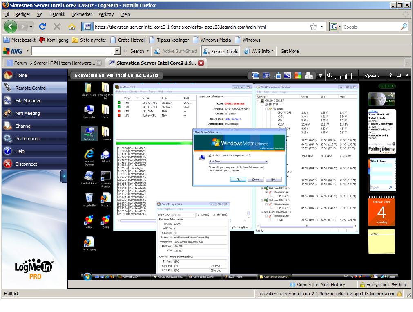Select Remote Control in sidebar

(x=34, y=88)
